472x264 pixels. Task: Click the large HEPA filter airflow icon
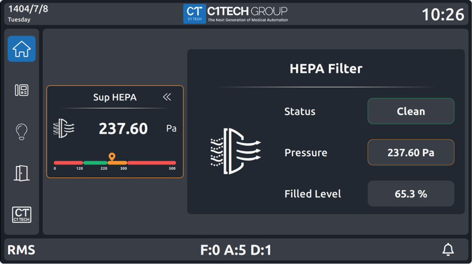click(x=236, y=151)
